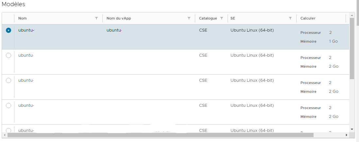
Task: Open filter for Nom column
Action: 96,18
